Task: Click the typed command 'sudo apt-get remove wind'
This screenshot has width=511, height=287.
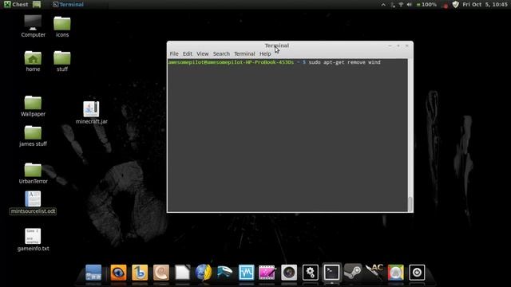Action: (x=344, y=62)
